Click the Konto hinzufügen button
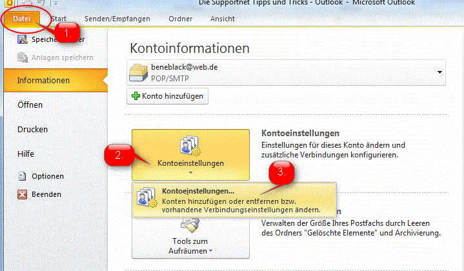The image size is (464, 271). pyautogui.click(x=168, y=96)
